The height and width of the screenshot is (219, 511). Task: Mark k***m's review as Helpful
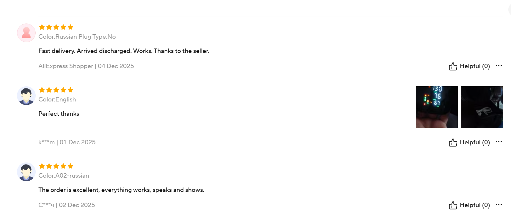[x=469, y=142]
